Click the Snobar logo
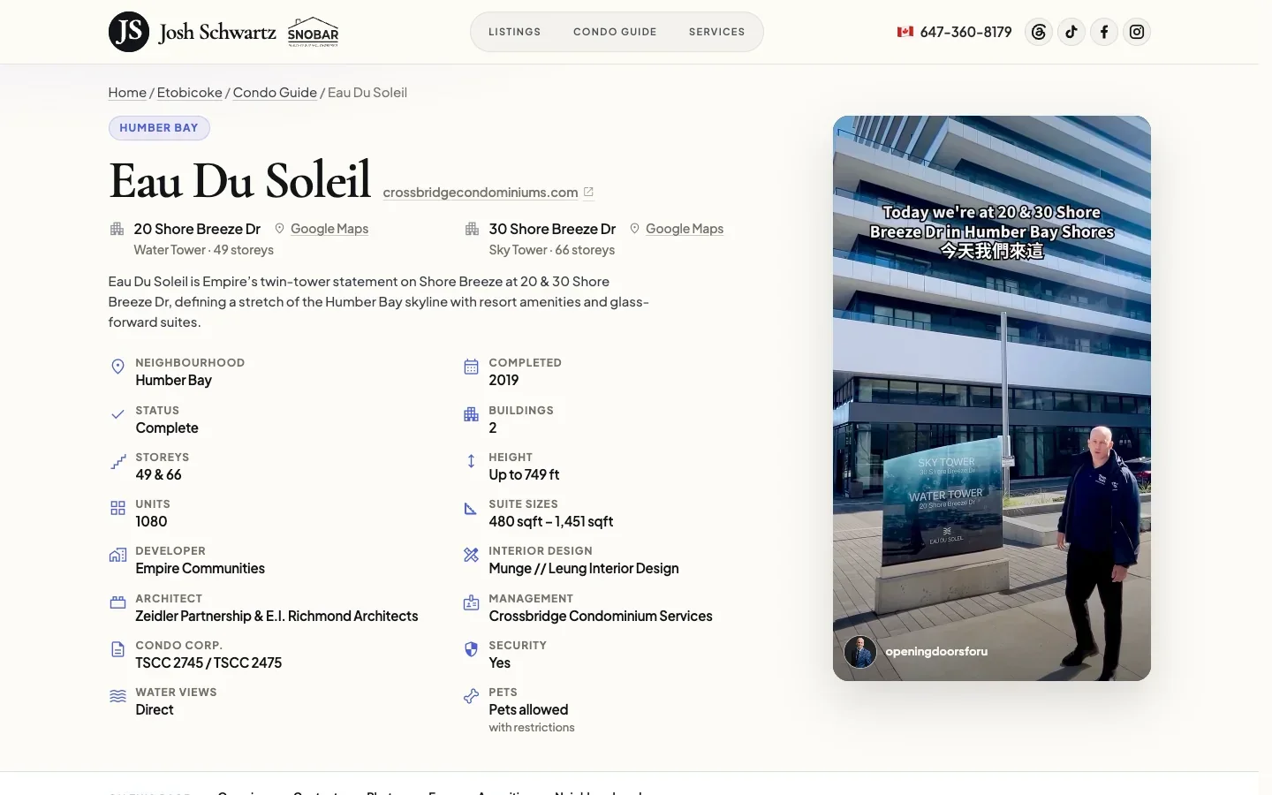 [314, 32]
